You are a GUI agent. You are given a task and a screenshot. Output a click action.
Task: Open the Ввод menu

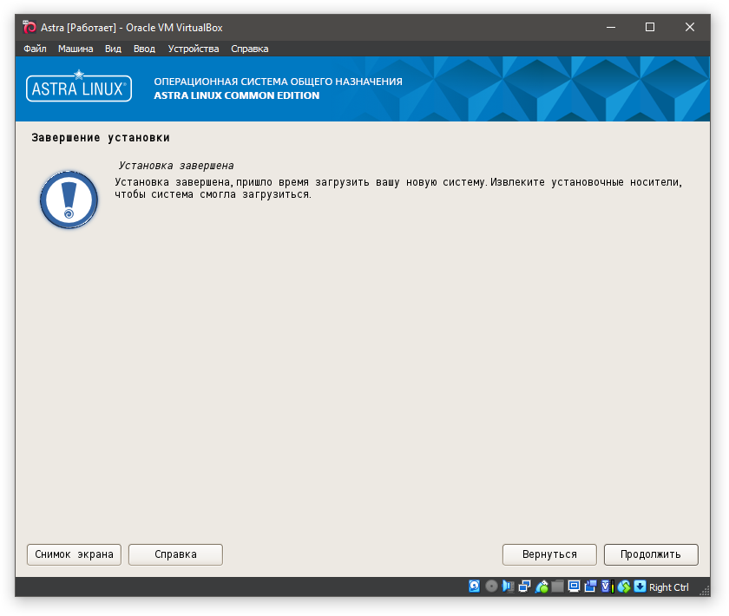[x=144, y=49]
